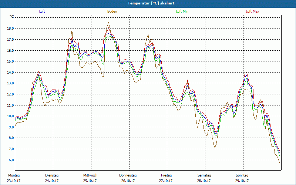Image resolution: width=296 pixels, height=185 pixels.
Task: Click the "Mittwoch" day label
Action: click(90, 175)
